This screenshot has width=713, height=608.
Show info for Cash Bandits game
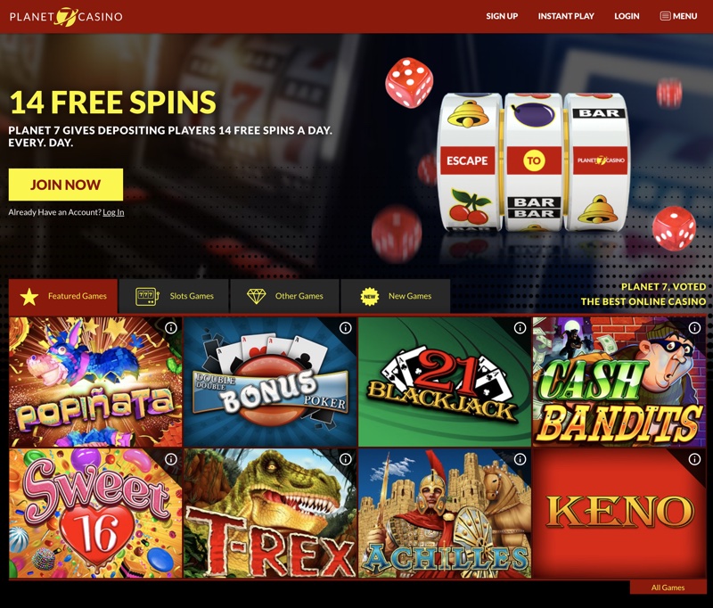(694, 328)
